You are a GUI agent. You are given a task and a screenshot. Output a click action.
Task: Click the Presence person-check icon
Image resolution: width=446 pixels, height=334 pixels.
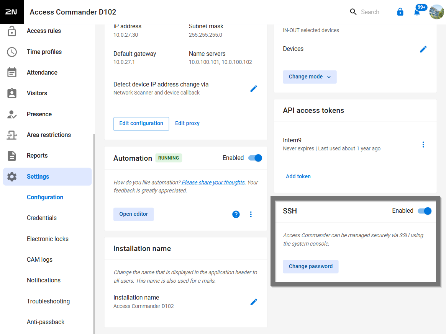pyautogui.click(x=11, y=114)
